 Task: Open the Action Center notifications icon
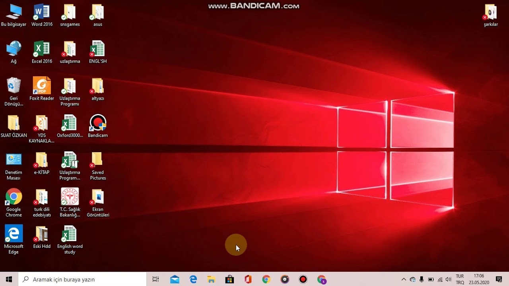pos(499,279)
